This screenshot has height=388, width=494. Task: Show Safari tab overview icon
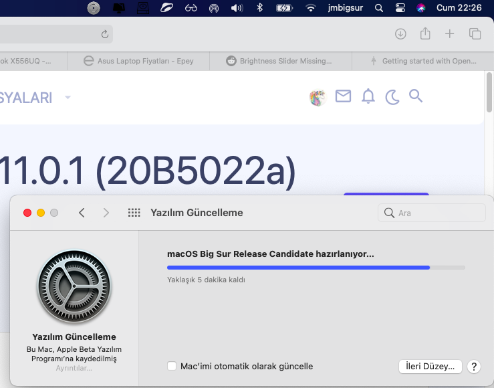click(x=475, y=34)
